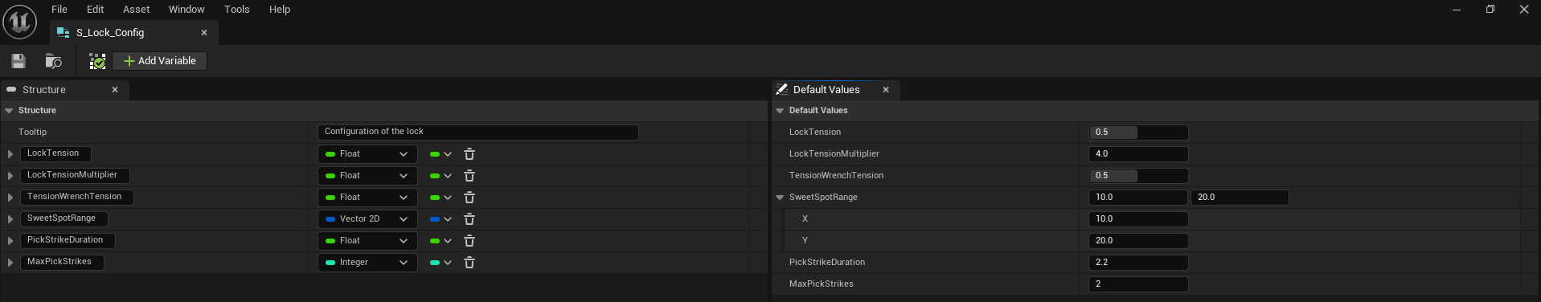Edit the TensionWrenchTension variable name field

pyautogui.click(x=77, y=197)
